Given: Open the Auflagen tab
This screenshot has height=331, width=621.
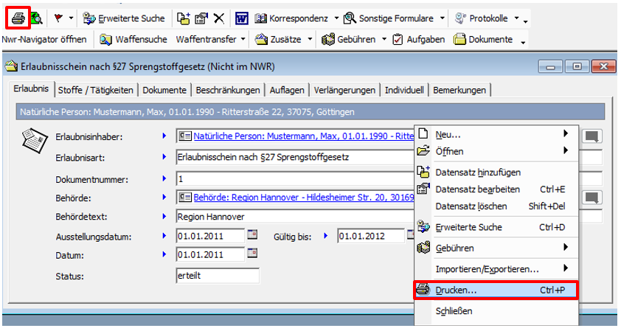Looking at the screenshot, I should [x=287, y=90].
